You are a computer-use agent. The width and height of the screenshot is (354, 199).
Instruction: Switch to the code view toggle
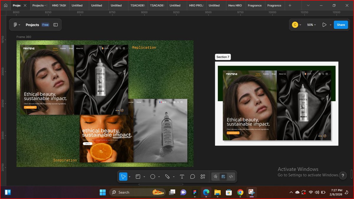tap(231, 176)
